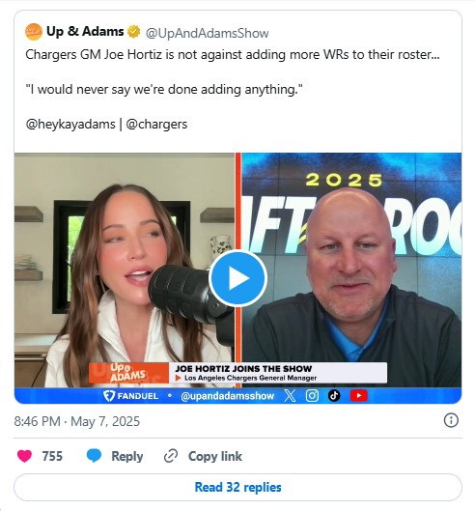
Task: Click the X logo in the video banner
Action: tap(290, 396)
